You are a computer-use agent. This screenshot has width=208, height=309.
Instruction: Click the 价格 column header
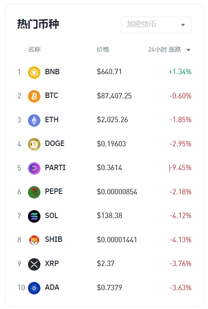pos(103,49)
